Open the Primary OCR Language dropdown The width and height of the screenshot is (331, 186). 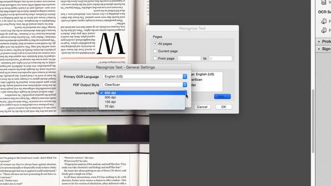coord(145,76)
